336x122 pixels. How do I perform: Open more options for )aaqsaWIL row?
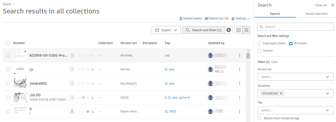239,83
